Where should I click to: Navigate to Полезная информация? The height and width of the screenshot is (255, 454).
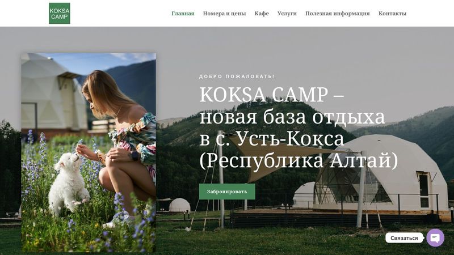pos(338,13)
